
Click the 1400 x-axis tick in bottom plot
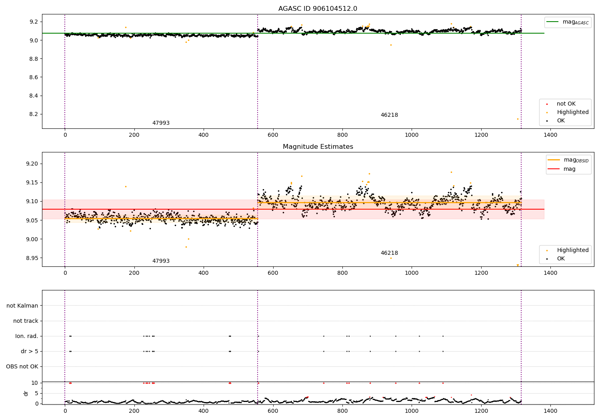[550, 411]
